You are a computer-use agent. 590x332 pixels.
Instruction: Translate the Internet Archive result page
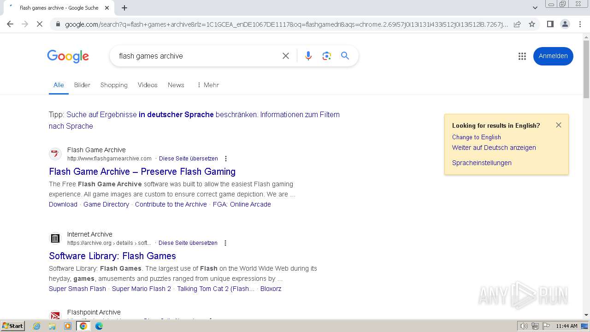pos(188,243)
